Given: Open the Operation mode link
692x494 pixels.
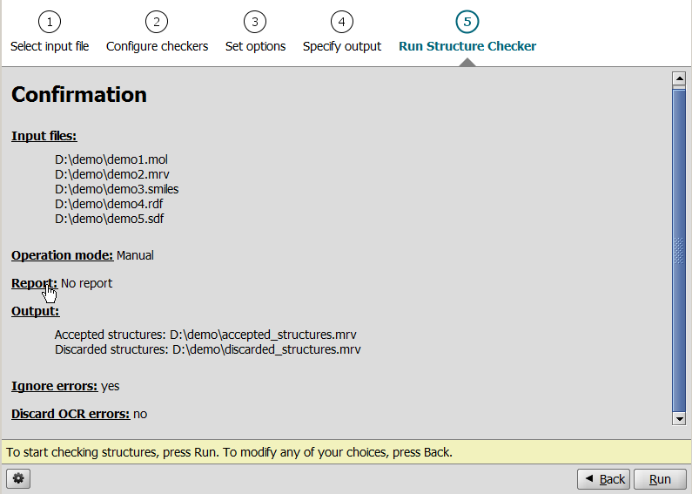Looking at the screenshot, I should click(x=62, y=255).
